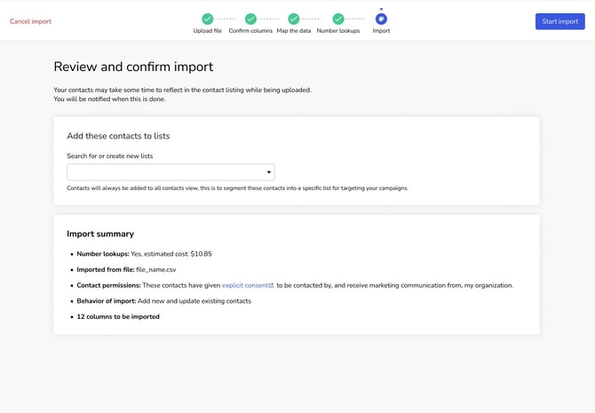Click the search or create lists field
Screen dimensions: 595x413
(171, 172)
